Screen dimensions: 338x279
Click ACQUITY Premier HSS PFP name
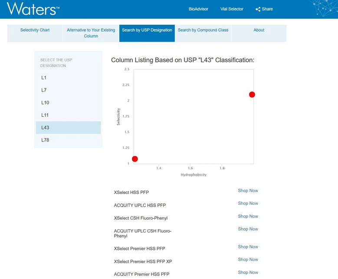tap(141, 274)
